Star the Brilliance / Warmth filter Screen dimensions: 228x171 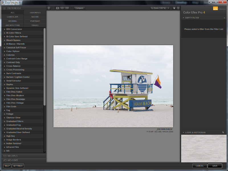point(5,44)
